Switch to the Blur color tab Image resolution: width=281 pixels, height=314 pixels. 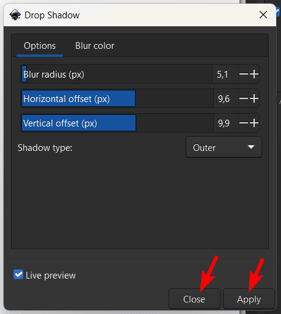[95, 46]
